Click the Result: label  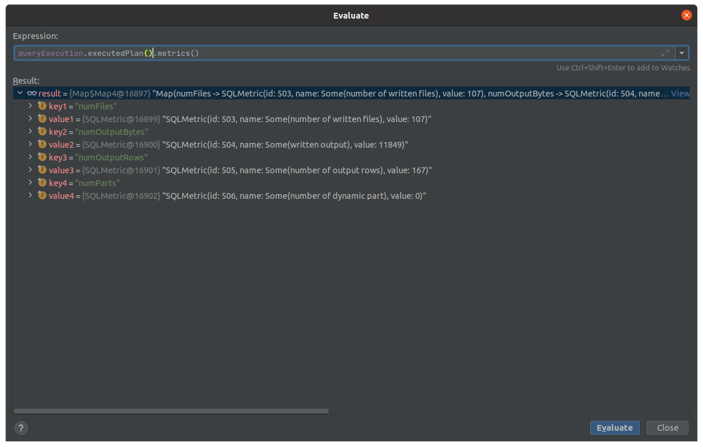26,81
